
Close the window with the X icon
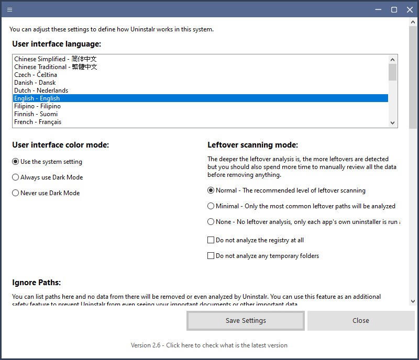point(410,10)
